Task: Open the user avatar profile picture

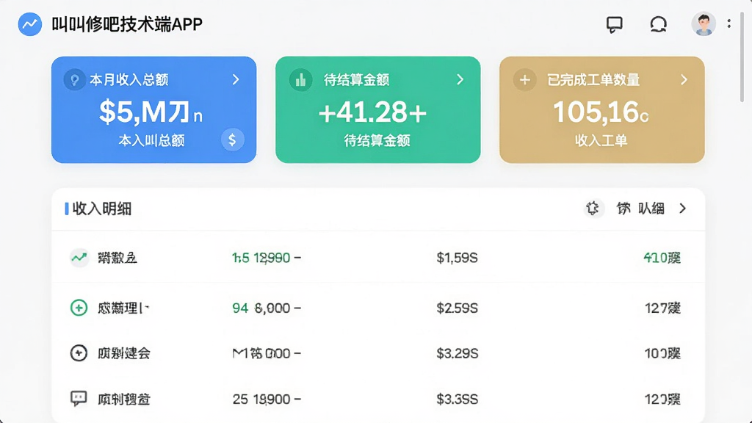Action: [704, 23]
